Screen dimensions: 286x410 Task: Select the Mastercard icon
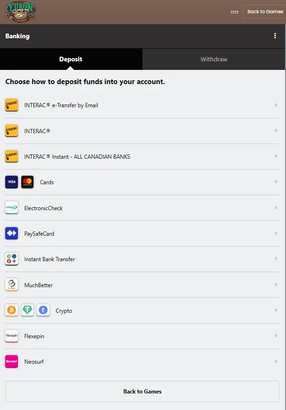27,182
